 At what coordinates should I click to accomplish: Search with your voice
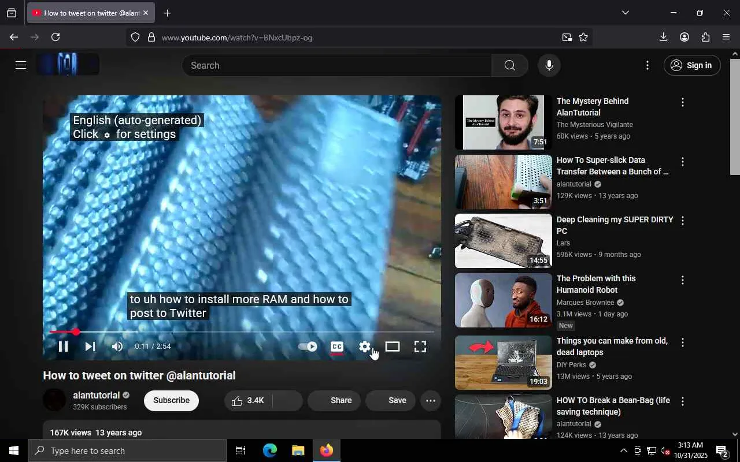click(x=549, y=65)
